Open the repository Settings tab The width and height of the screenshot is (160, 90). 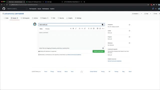pyautogui.click(x=78, y=18)
